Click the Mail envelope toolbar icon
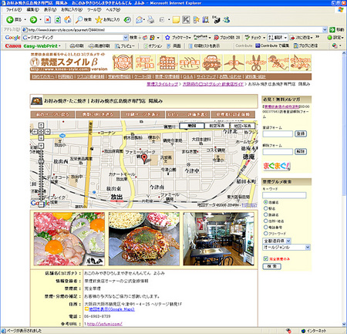The image size is (347, 334). pyautogui.click(x=139, y=19)
